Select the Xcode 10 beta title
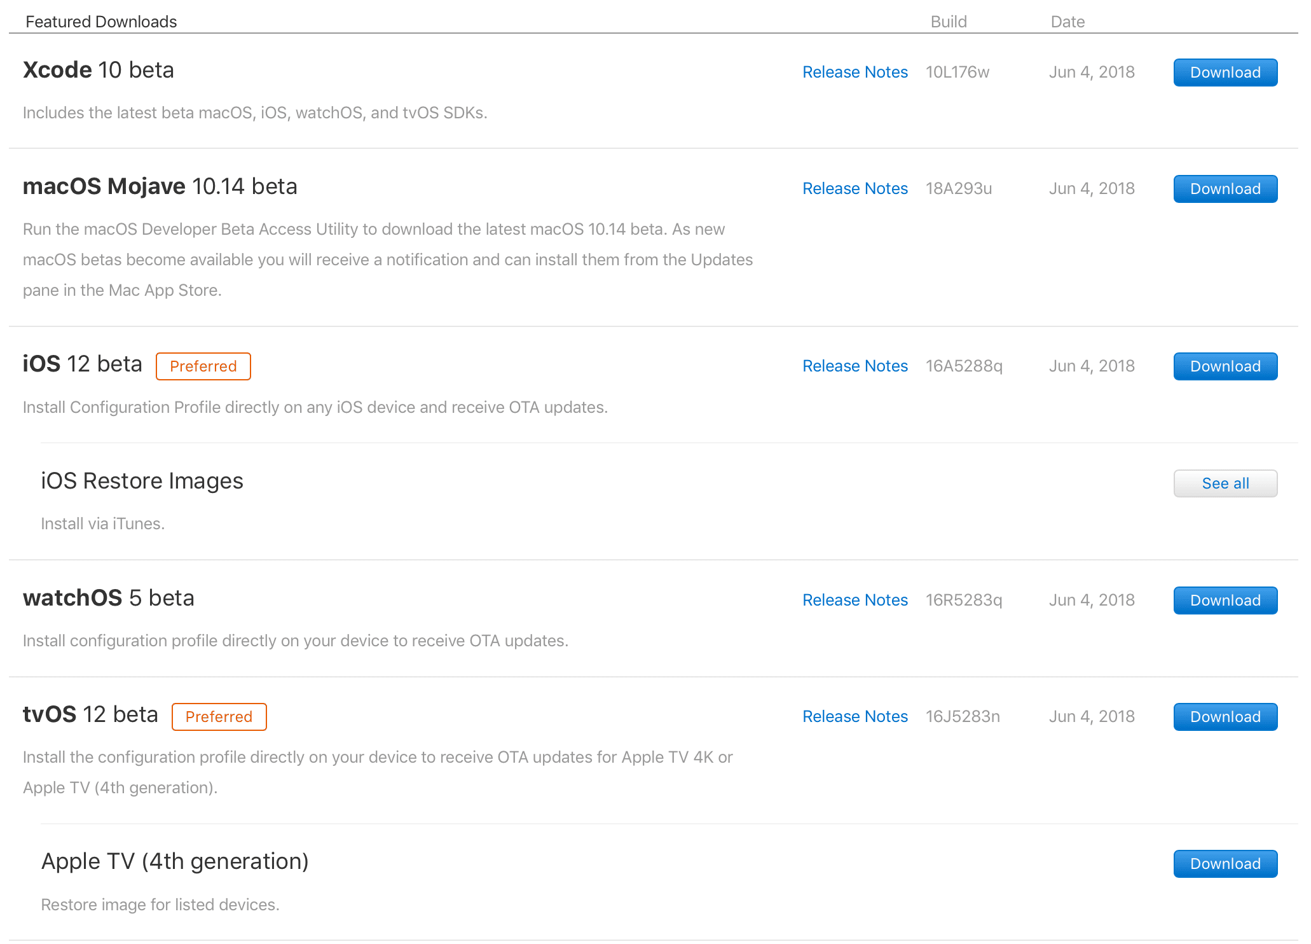This screenshot has width=1311, height=944. tap(99, 70)
